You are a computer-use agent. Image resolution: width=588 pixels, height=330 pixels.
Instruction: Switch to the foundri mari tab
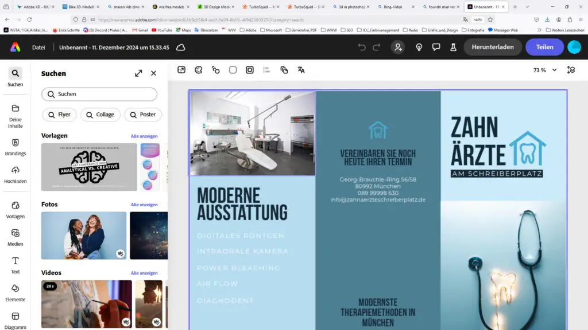[x=440, y=7]
